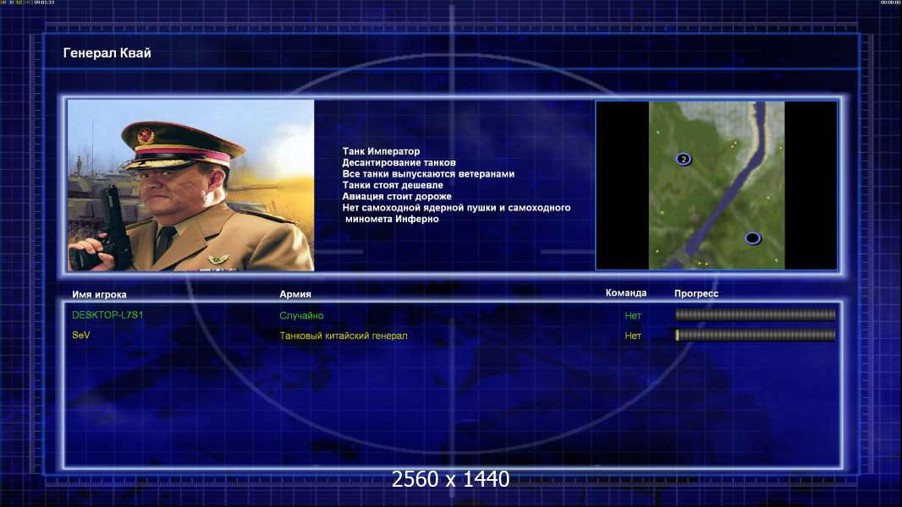
Task: Select the SeV player name
Action: 81,335
